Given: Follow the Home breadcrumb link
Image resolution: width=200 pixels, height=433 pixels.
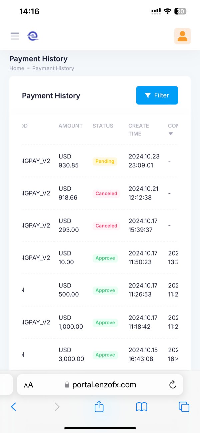Looking at the screenshot, I should [x=17, y=68].
